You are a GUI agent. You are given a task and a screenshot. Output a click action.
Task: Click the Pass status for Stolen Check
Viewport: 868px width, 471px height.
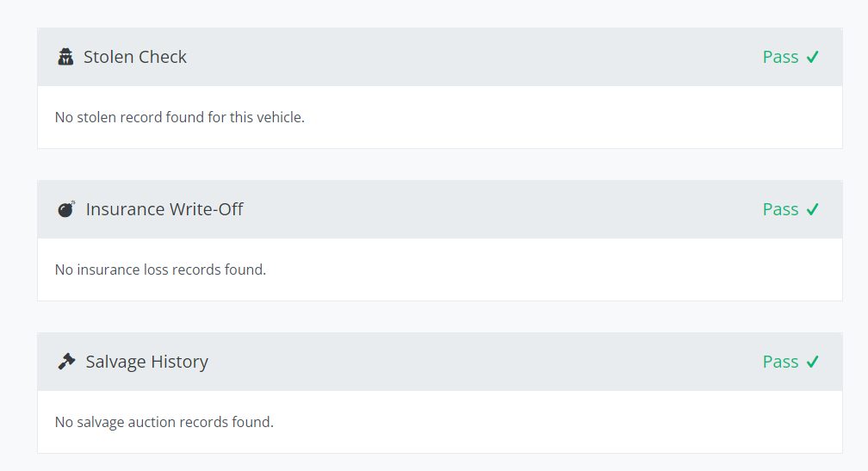(780, 58)
